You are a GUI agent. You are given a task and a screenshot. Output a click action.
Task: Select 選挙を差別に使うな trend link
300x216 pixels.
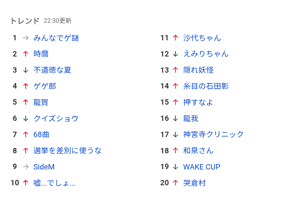[67, 151]
